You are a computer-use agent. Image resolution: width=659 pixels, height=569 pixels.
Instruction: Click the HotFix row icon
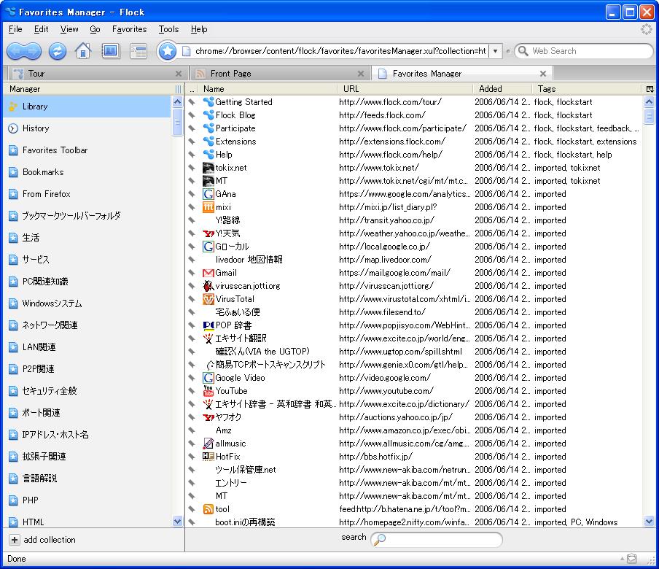tap(208, 456)
